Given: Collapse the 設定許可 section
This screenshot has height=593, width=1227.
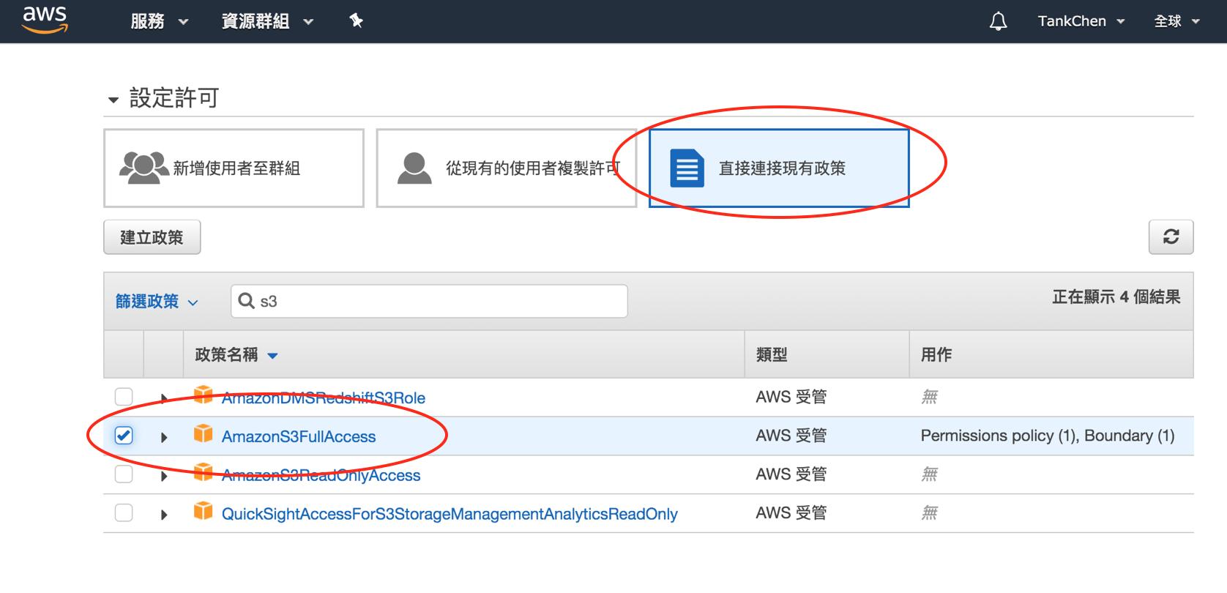Looking at the screenshot, I should pyautogui.click(x=113, y=100).
